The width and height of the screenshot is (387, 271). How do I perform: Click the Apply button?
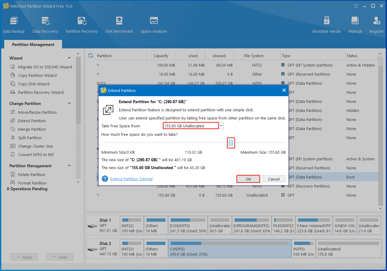24,257
